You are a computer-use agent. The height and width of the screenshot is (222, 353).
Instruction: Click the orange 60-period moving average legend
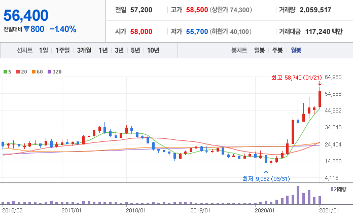pos(38,72)
